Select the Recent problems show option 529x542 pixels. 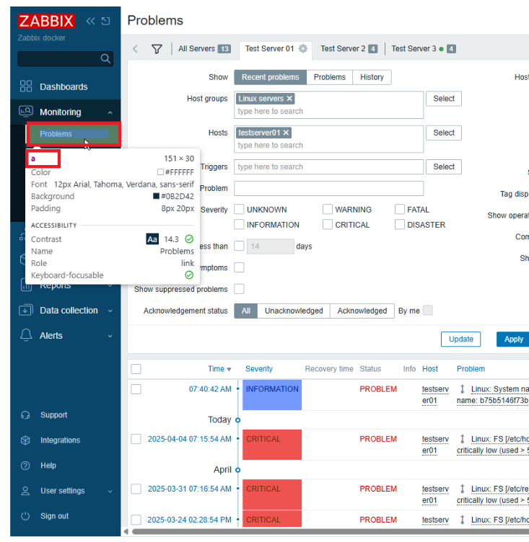[x=271, y=77]
